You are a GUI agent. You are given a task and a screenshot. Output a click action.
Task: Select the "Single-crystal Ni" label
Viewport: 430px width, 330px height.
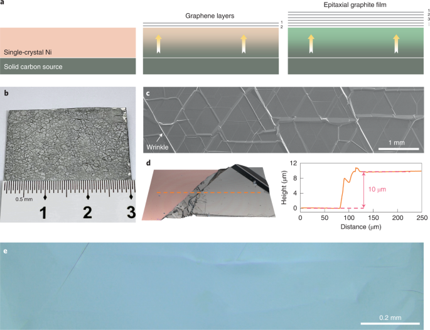pos(28,52)
